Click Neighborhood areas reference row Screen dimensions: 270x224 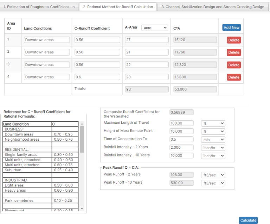(40, 139)
